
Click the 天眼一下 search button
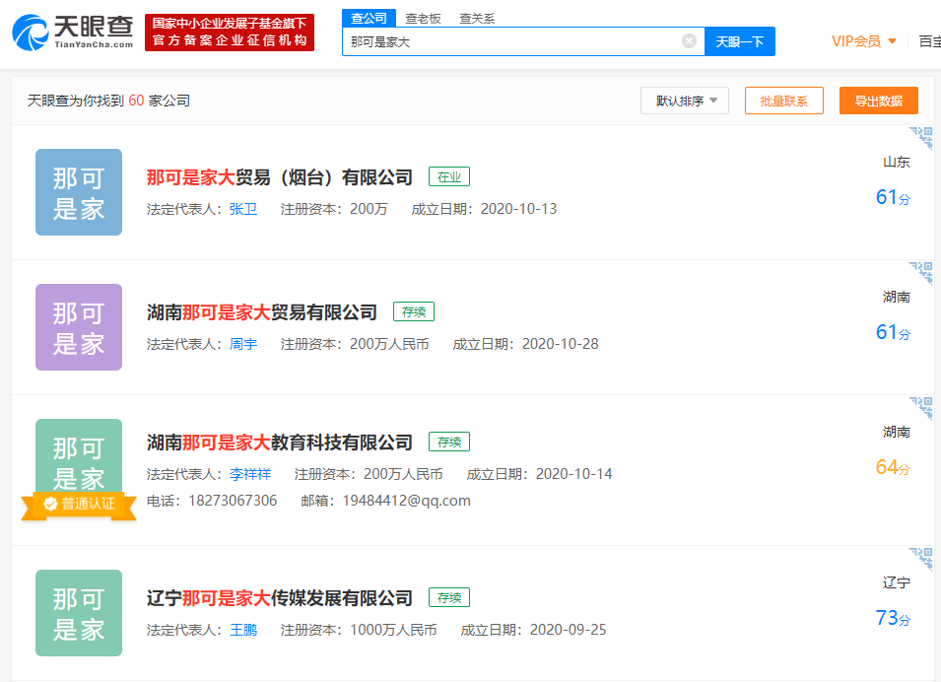click(x=740, y=41)
